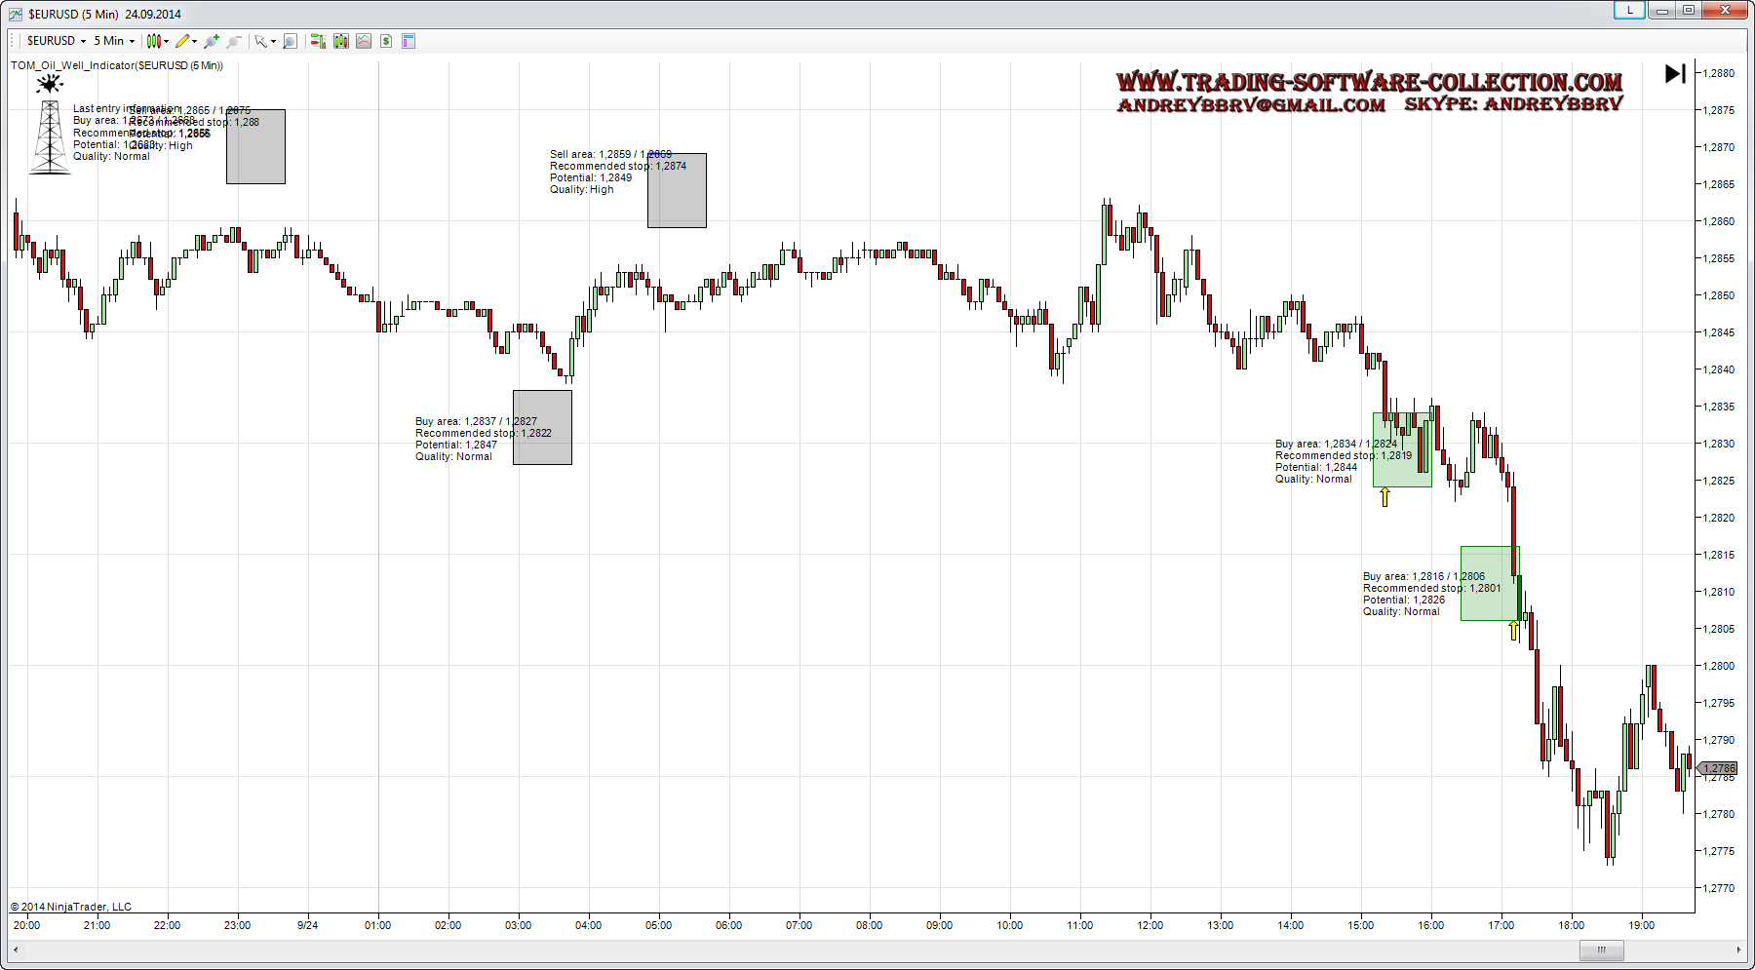
Task: Open the data series candlestick icon
Action: (x=341, y=41)
